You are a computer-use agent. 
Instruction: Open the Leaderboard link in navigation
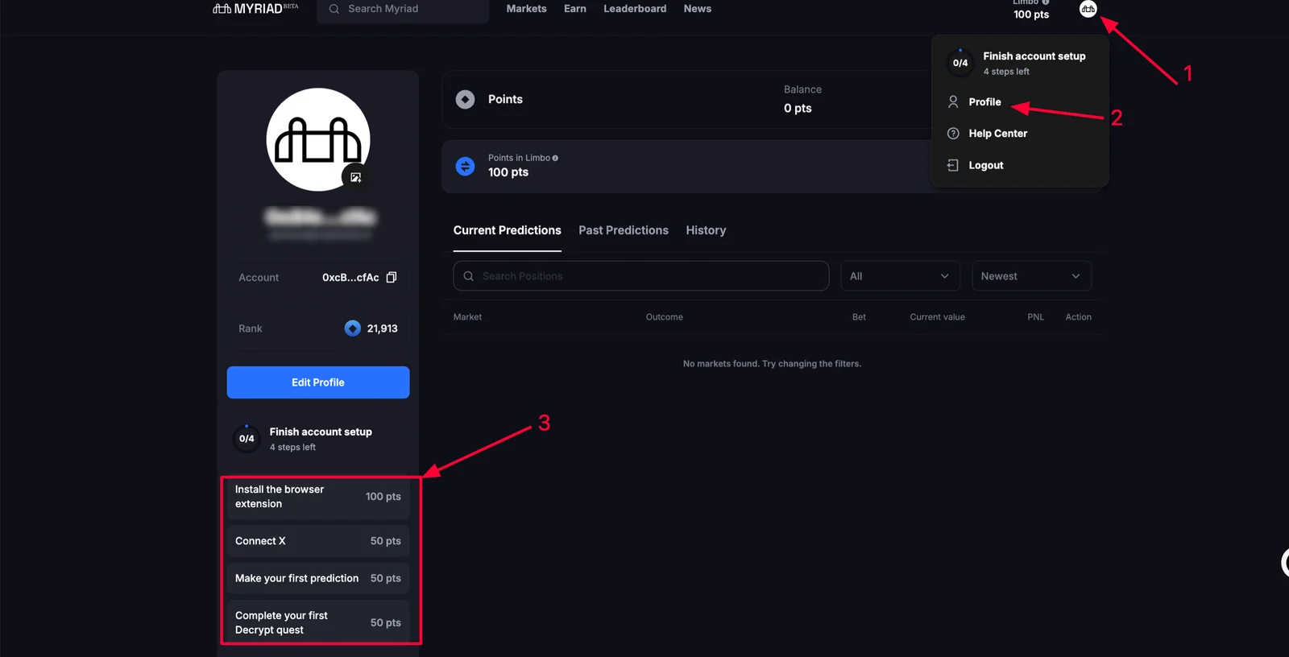click(635, 9)
